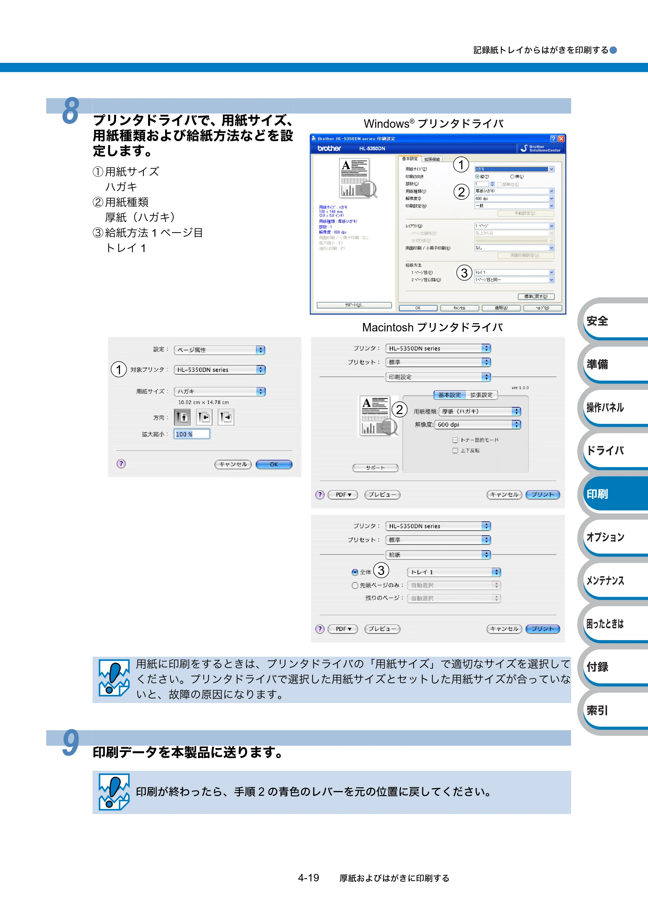Click OK button in Windows driver dialog
This screenshot has width=648, height=918.
point(418,308)
